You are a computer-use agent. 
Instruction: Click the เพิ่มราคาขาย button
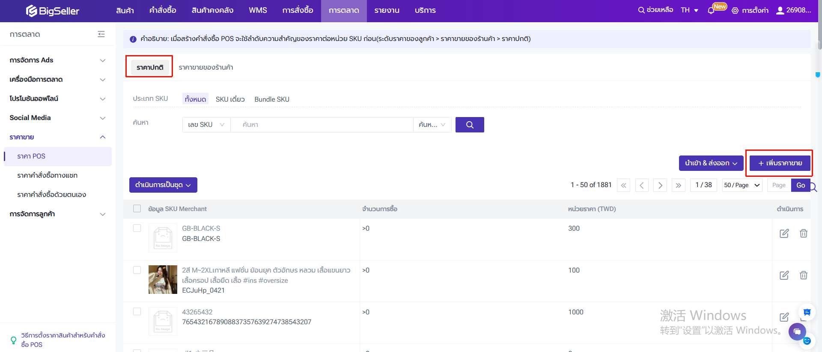[x=780, y=163]
